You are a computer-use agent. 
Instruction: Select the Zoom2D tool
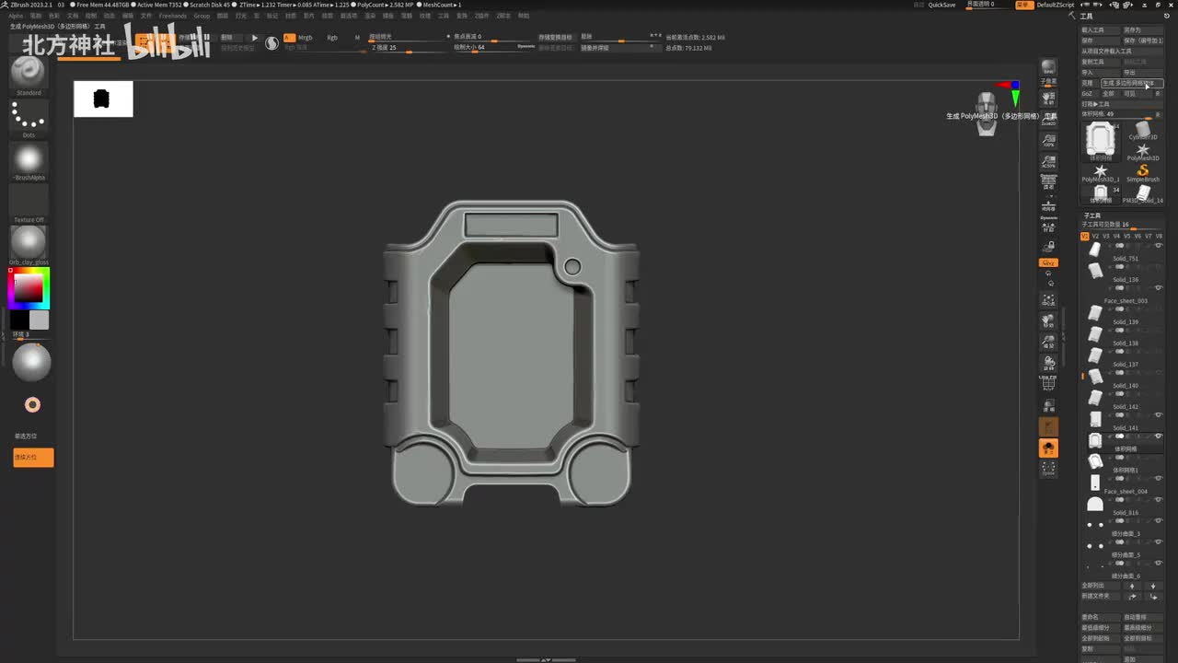[x=1048, y=118]
